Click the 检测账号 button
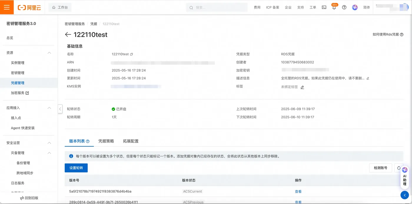Screen dimensions: 412x204 (381, 168)
